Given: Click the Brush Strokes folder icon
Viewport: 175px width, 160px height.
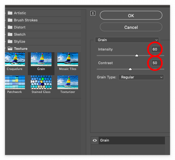Looking at the screenshot, I should click(x=10, y=20).
